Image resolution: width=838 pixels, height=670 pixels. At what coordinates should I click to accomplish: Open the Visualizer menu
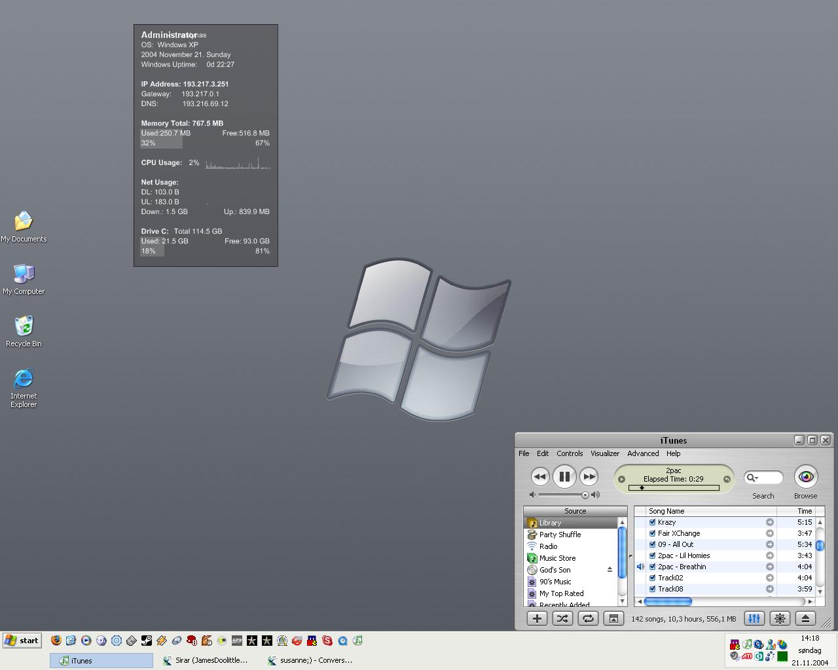605,453
